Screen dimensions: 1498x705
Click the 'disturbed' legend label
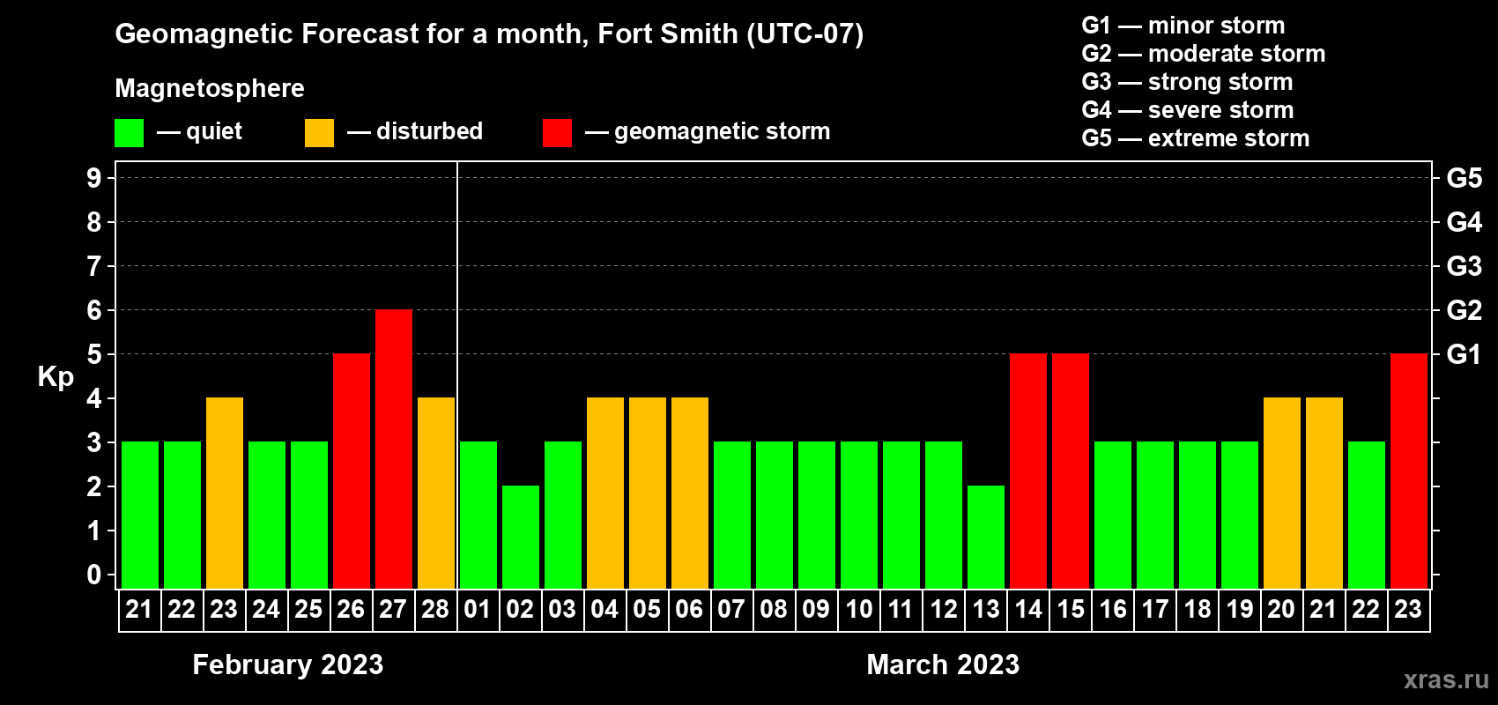click(x=430, y=131)
